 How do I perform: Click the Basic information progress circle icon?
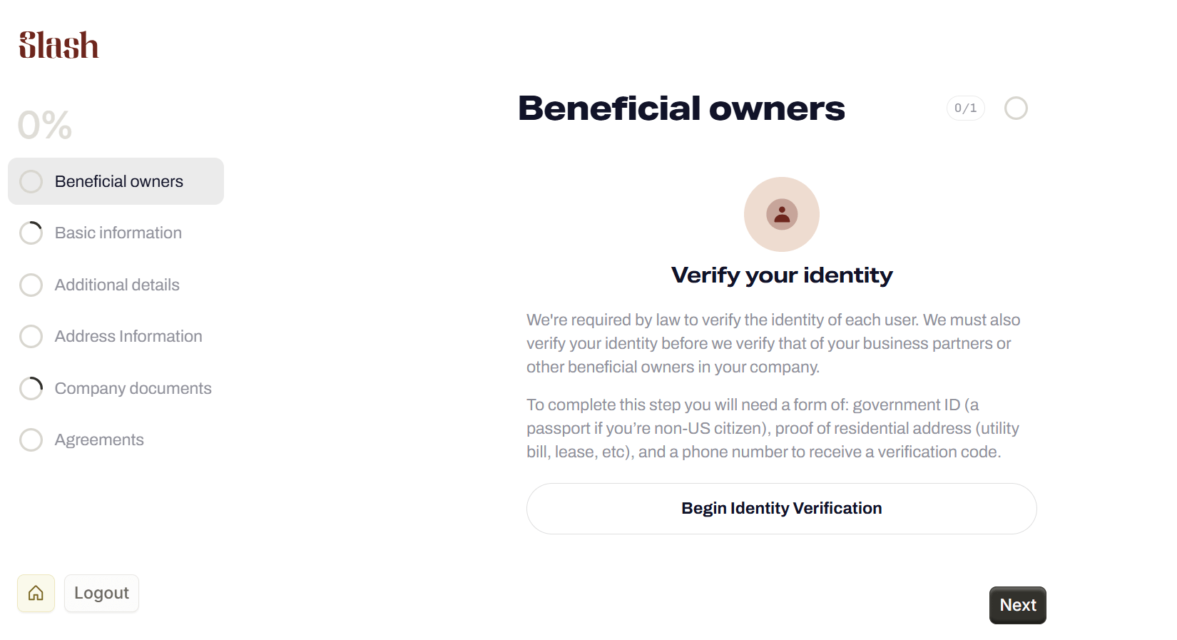[31, 233]
